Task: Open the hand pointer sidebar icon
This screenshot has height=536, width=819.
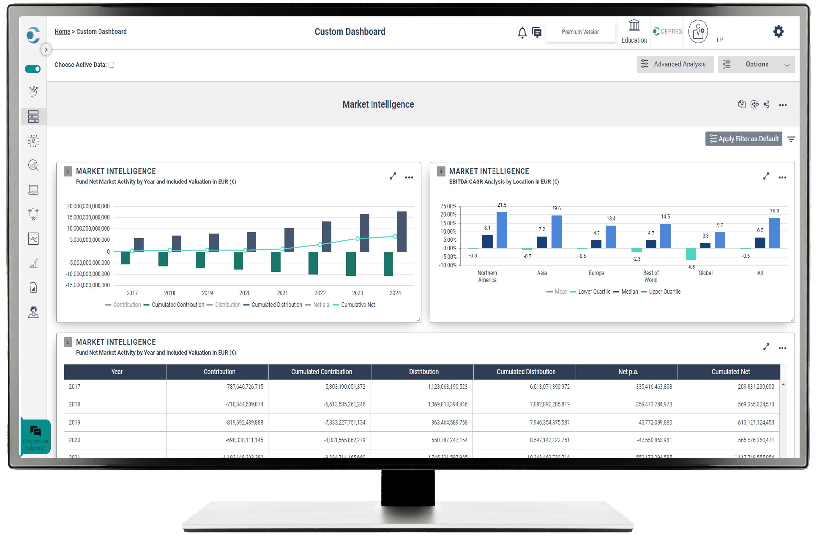Action: click(33, 92)
